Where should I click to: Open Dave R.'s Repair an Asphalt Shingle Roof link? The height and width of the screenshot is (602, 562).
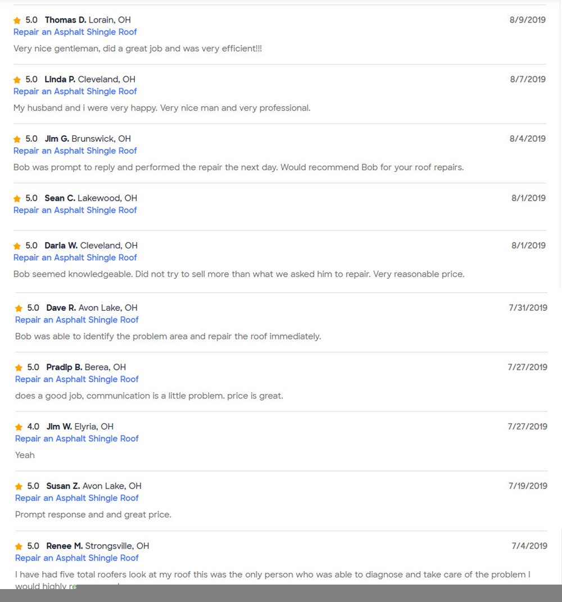(x=76, y=320)
